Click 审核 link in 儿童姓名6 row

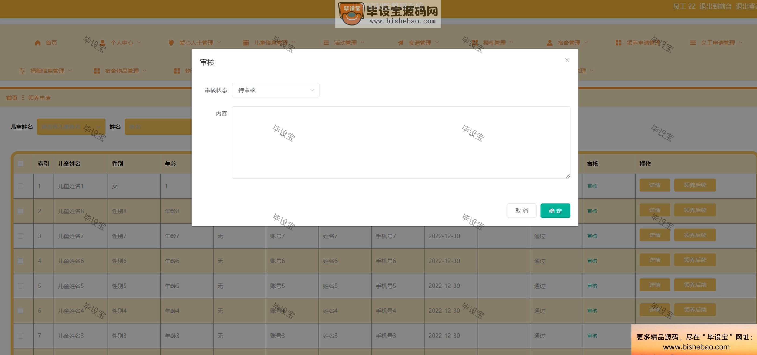coord(592,261)
